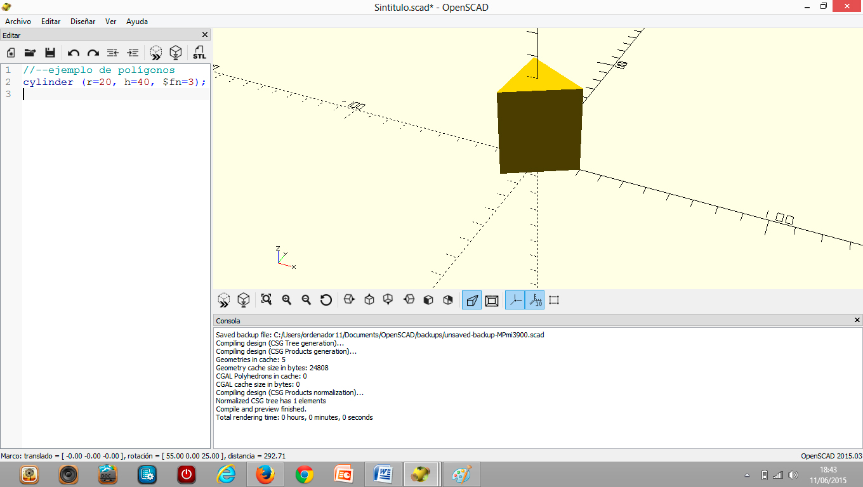Screen dimensions: 863x487
Task: Open Firefox from the taskbar
Action: click(265, 474)
